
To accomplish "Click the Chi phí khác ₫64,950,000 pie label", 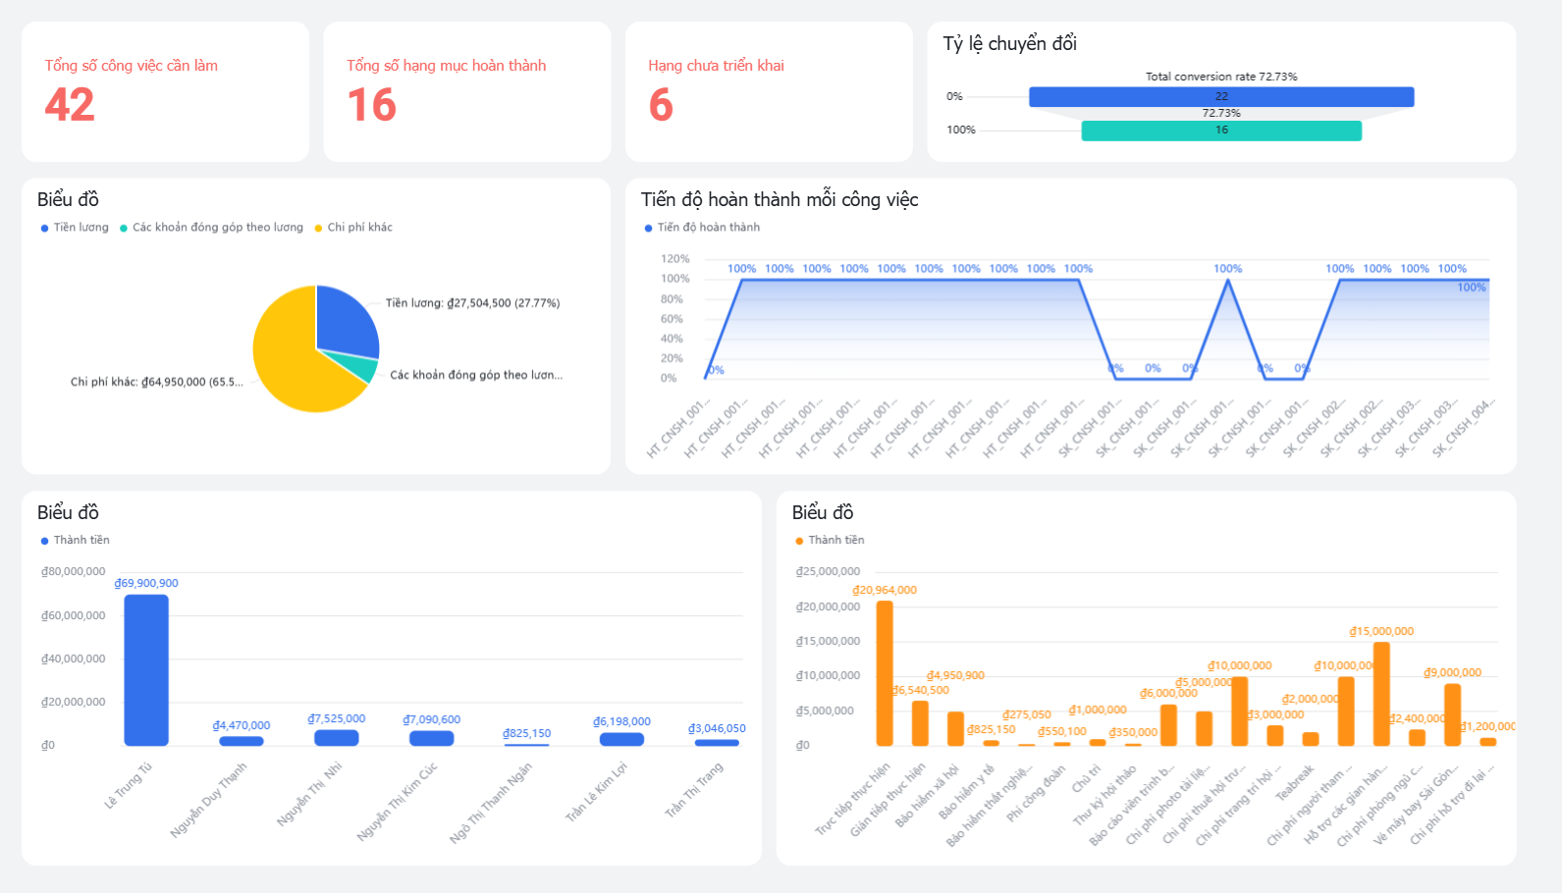I will [x=156, y=382].
